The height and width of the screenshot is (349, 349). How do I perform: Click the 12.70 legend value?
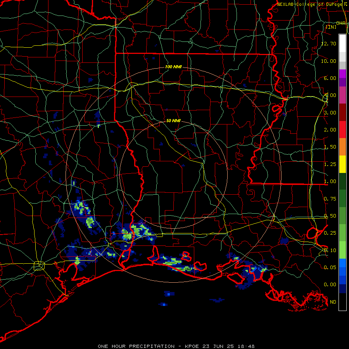pos(329,43)
